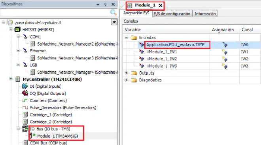The image size is (261, 145).
Task: Select COM_Bus (COM bus) item
Action: pos(48,143)
